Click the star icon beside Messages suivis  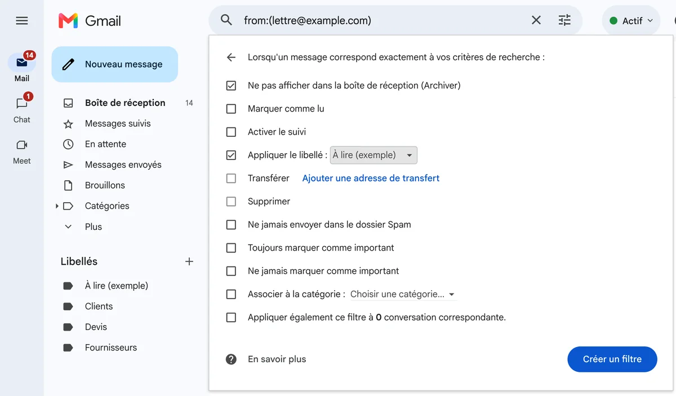tap(68, 124)
